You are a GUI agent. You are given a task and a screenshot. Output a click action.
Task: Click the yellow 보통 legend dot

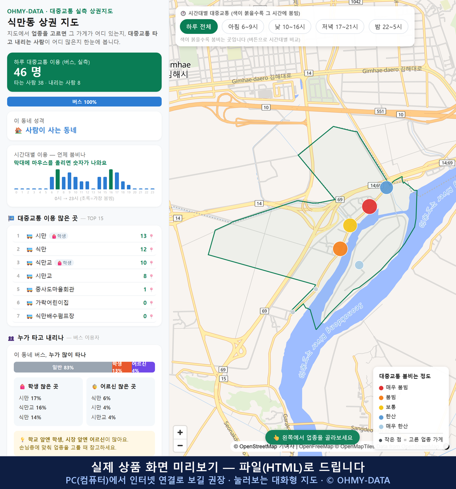tap(381, 407)
